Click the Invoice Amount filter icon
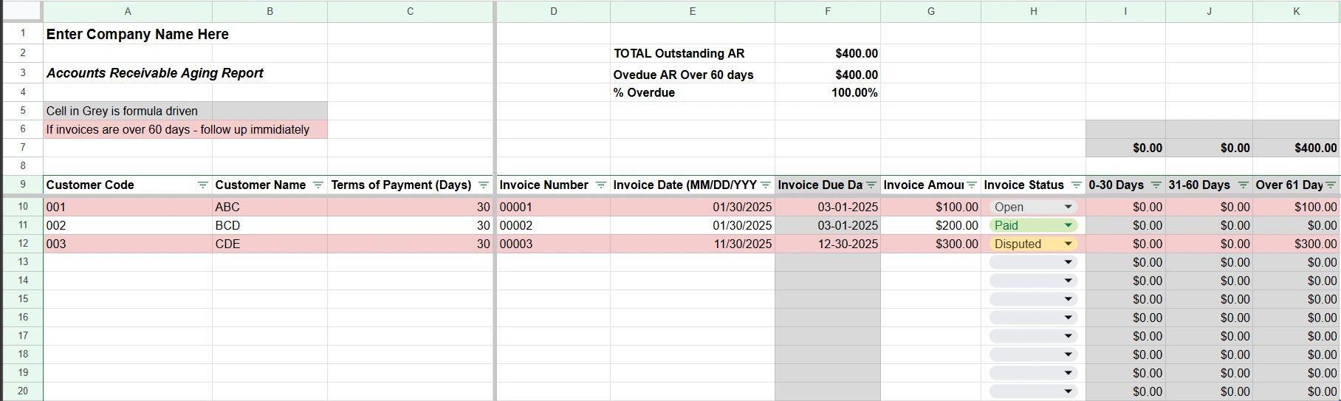Image resolution: width=1341 pixels, height=401 pixels. 972,185
